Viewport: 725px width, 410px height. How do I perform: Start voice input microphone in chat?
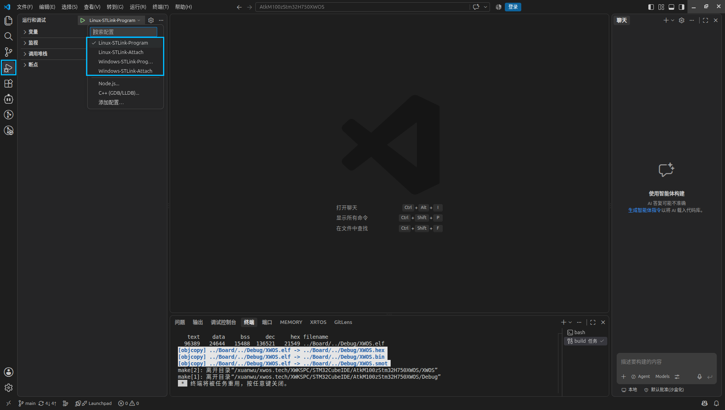click(x=700, y=377)
